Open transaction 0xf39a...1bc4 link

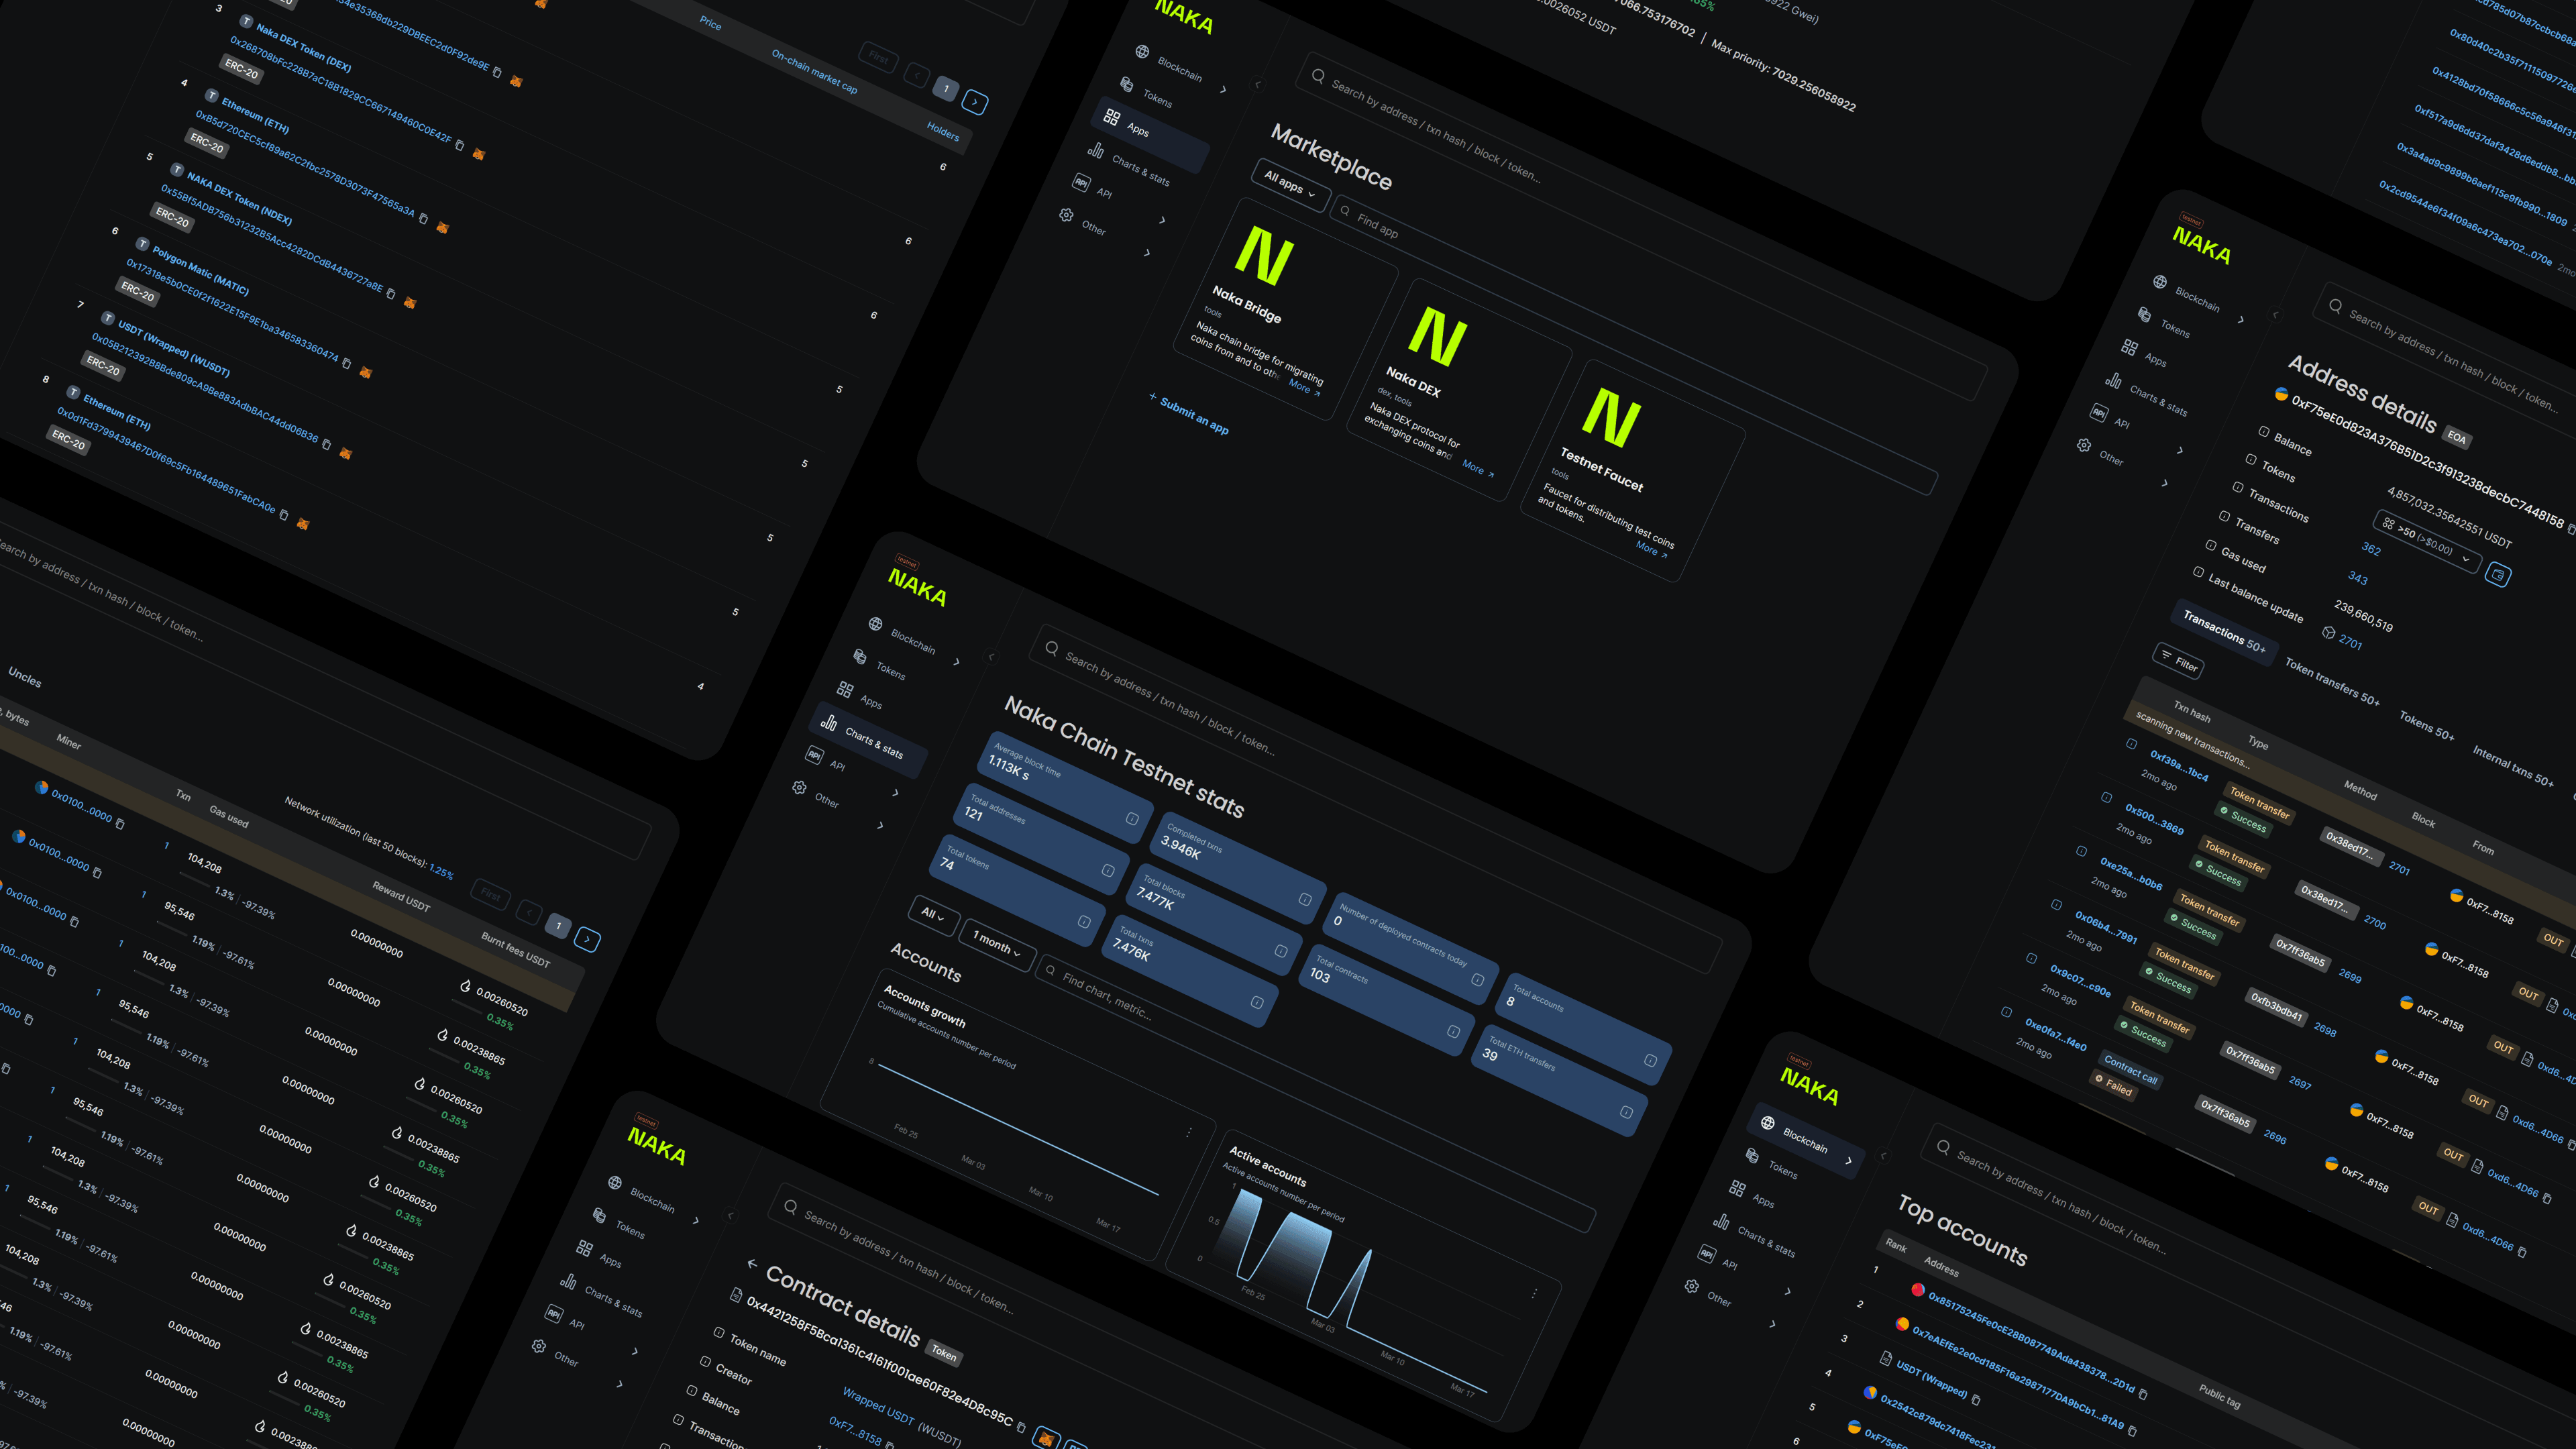[x=2179, y=765]
